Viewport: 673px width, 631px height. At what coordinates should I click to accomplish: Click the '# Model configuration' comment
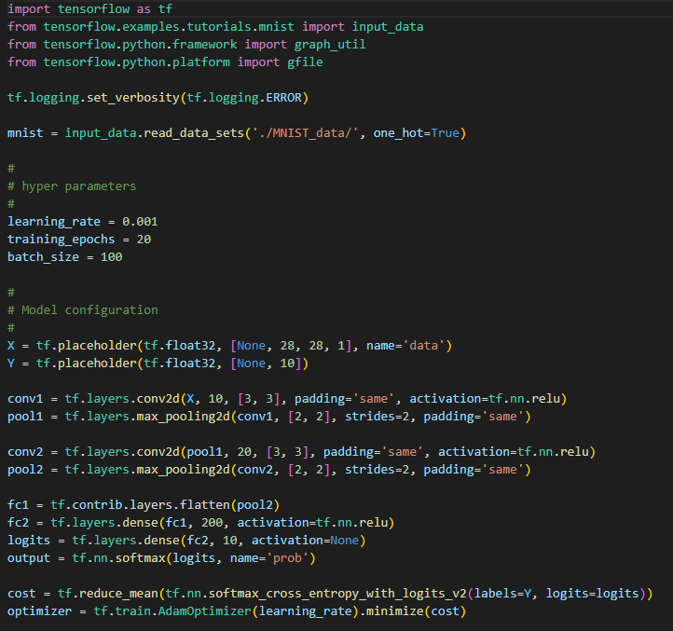pyautogui.click(x=82, y=310)
